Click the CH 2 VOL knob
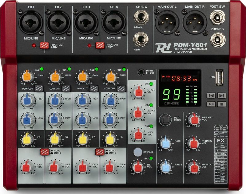 point(54,167)
